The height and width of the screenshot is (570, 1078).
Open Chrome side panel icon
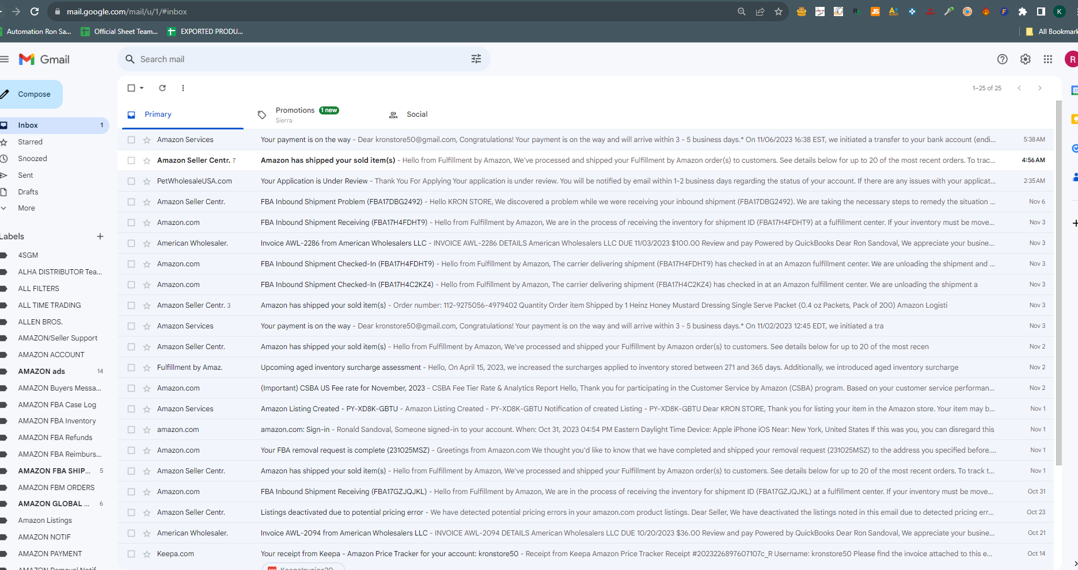(1041, 12)
